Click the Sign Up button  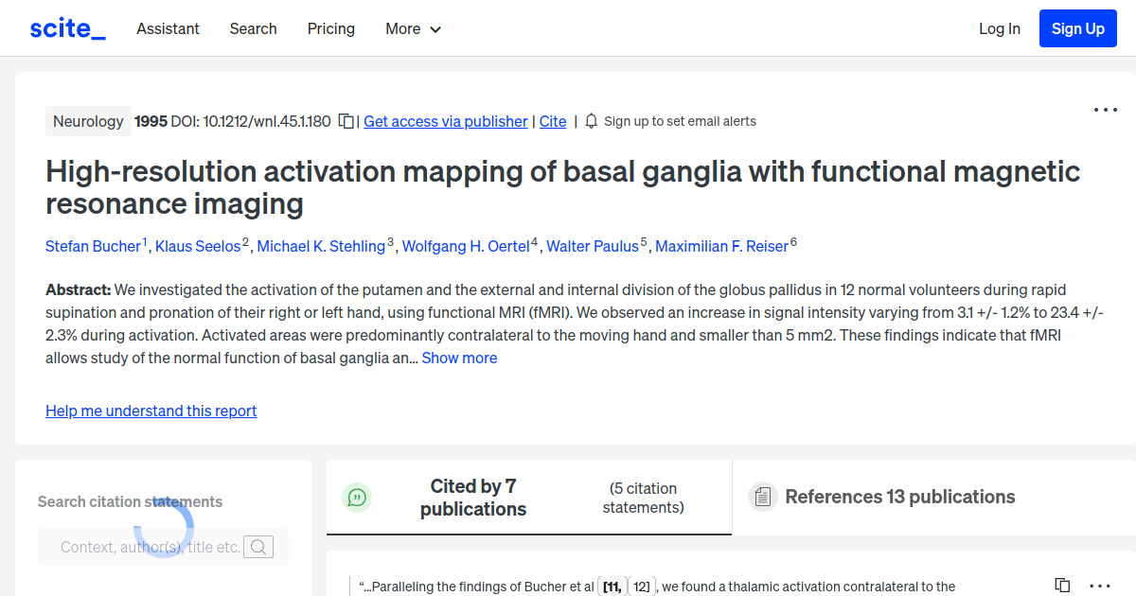point(1077,28)
